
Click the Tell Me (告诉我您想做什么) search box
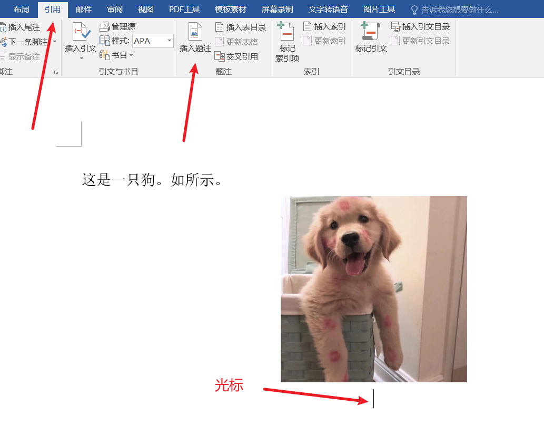click(x=458, y=8)
